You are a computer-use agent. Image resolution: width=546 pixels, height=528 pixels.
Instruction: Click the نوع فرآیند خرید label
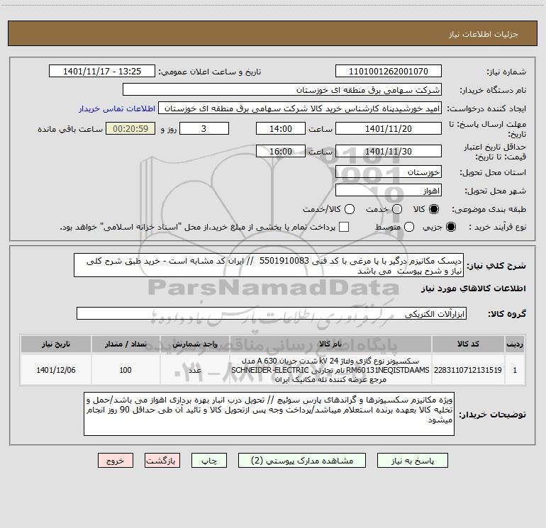[497, 227]
